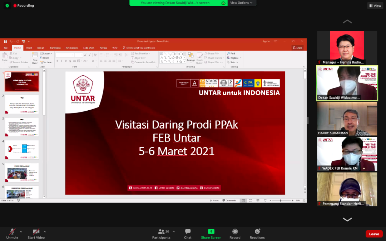The height and width of the screenshot is (241, 386).
Task: Expand the font size combo box
Action: (x=81, y=55)
